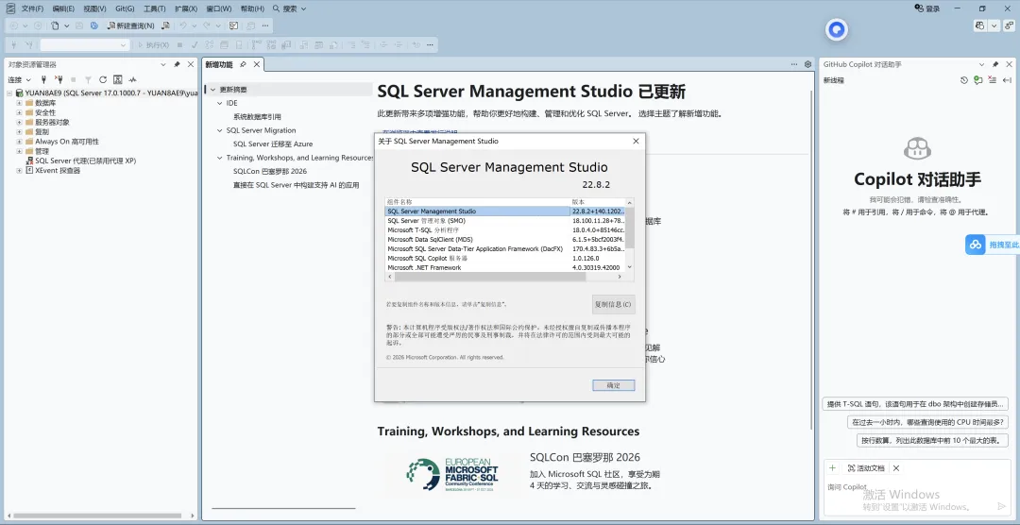1020x525 pixels.
Task: Click the undo arrow in top toolbar
Action: point(183,25)
